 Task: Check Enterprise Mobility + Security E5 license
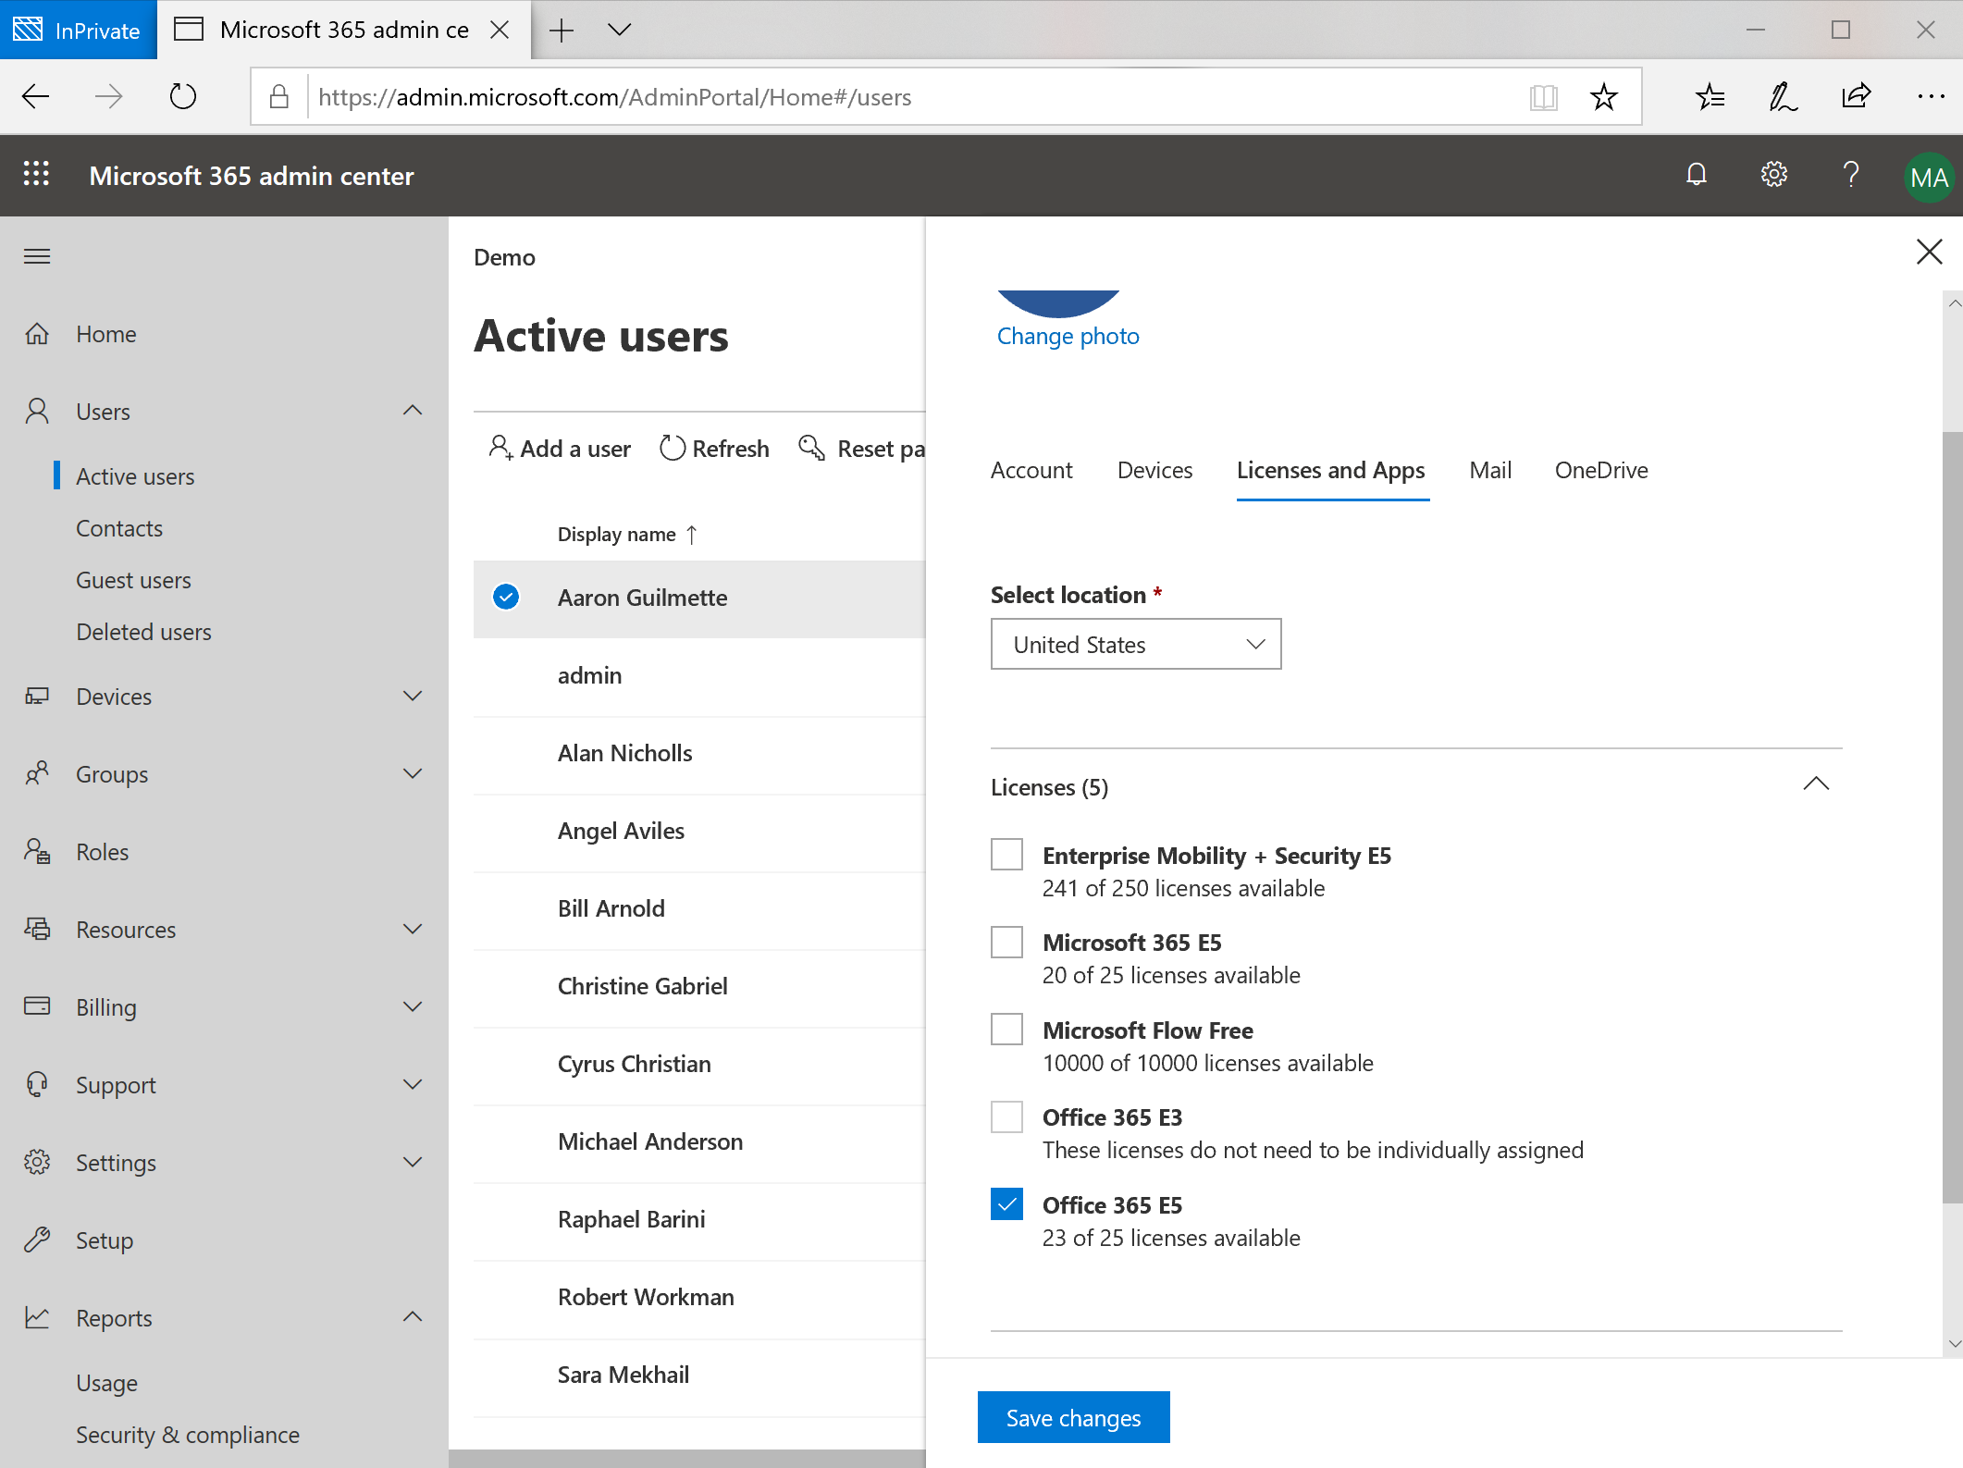[x=1006, y=855]
